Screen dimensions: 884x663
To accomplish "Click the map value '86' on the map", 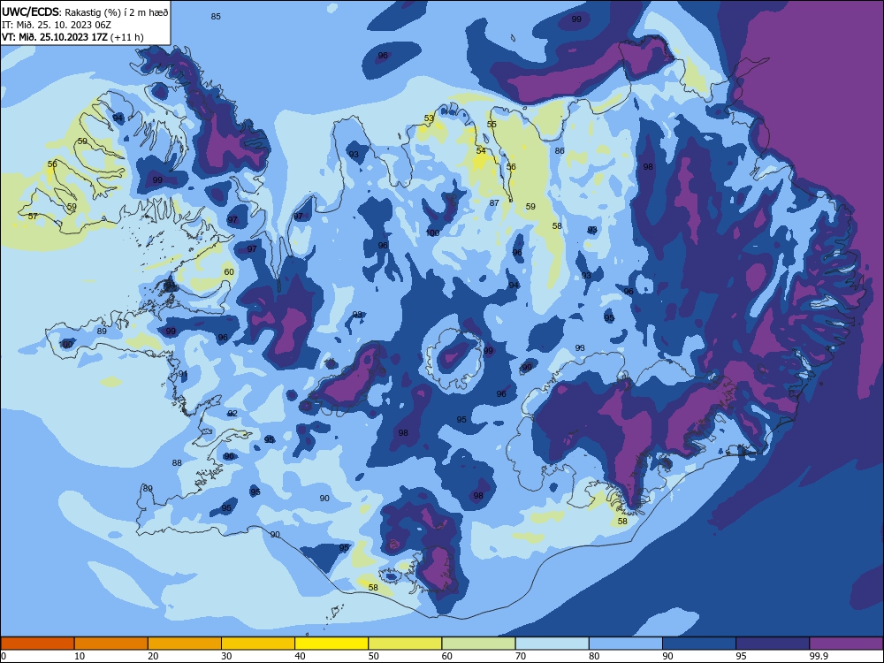I will point(560,150).
